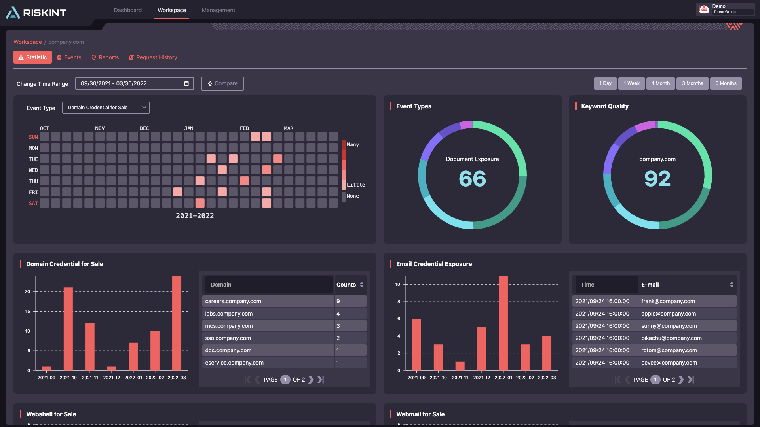Viewport: 760px width, 427px height.
Task: Follow the Workspace breadcrumb link
Action: point(27,42)
